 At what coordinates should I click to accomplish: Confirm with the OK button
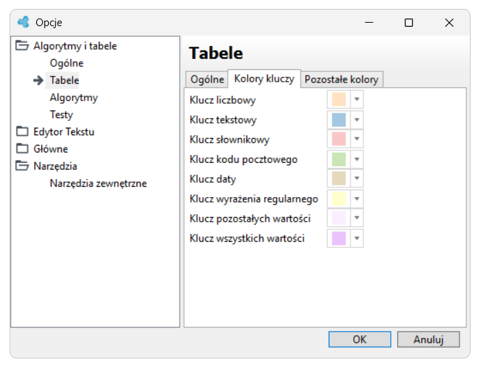(x=359, y=339)
